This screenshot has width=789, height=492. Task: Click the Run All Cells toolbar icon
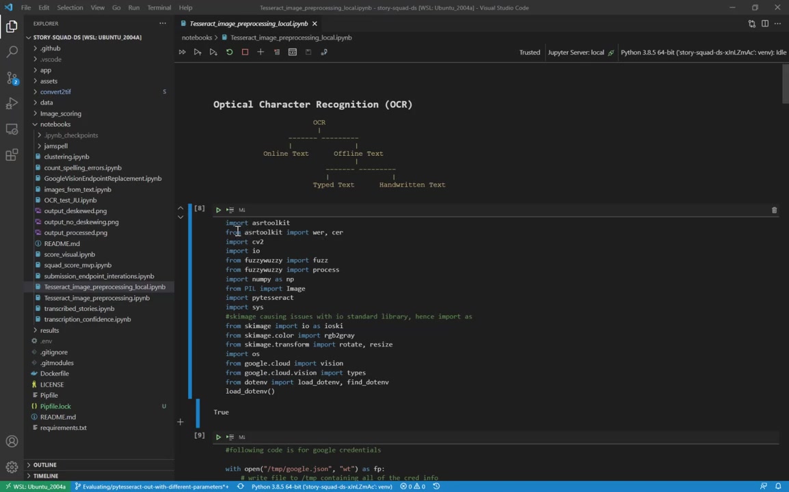coord(182,52)
